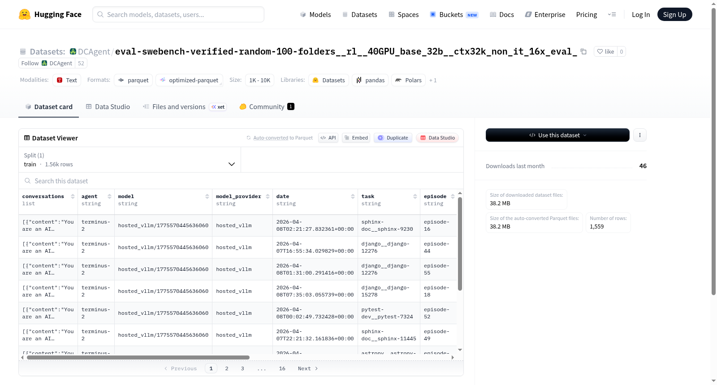The width and height of the screenshot is (717, 385).
Task: Open the Use this dataset dropdown
Action: 557,135
